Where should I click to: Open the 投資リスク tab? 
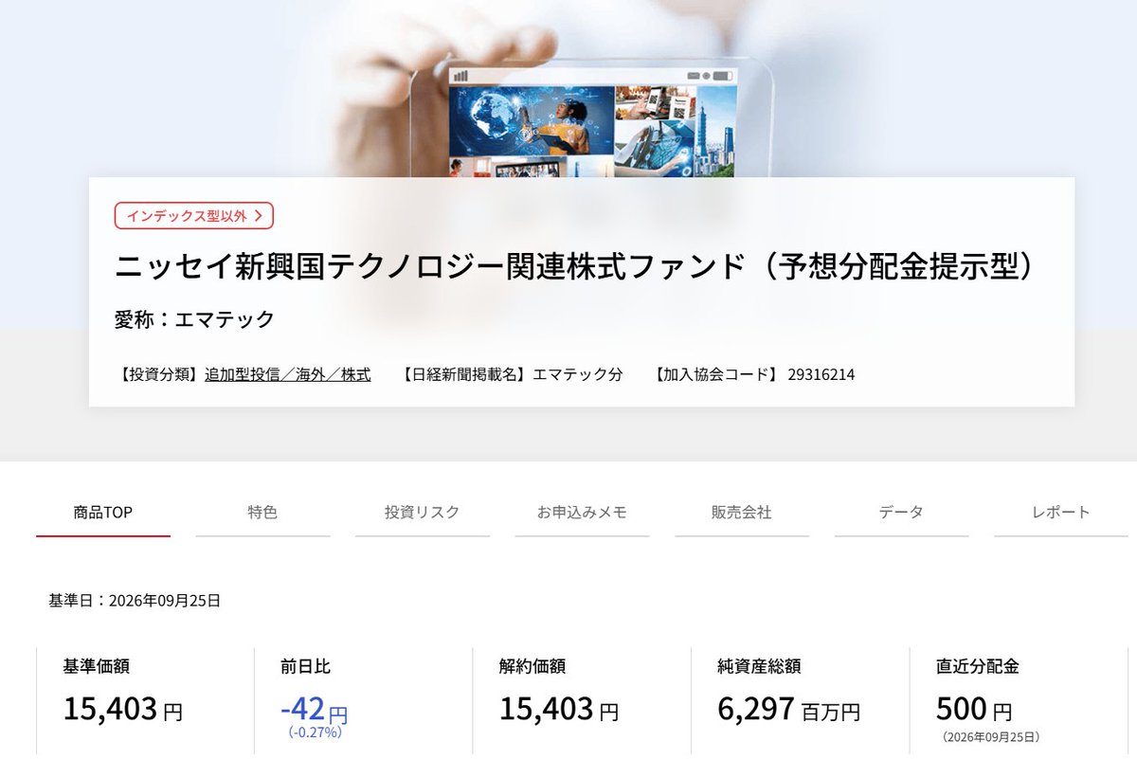point(423,513)
